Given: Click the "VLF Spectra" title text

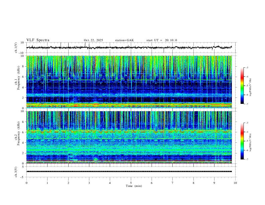Looking at the screenshot, I should tap(38, 40).
